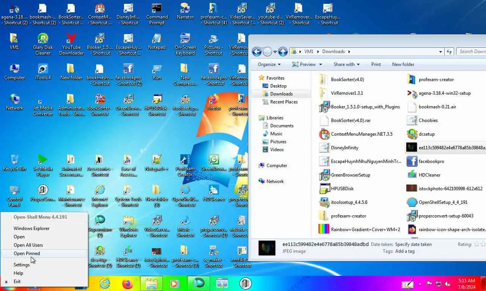Open the Preview split-button arrow
Screen dimensions: 486x291
pos(320,64)
